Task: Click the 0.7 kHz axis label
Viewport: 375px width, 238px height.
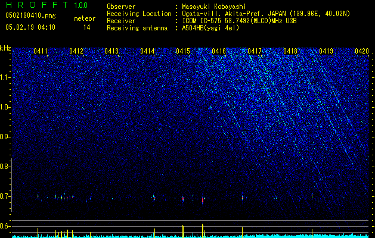Action: (4, 196)
